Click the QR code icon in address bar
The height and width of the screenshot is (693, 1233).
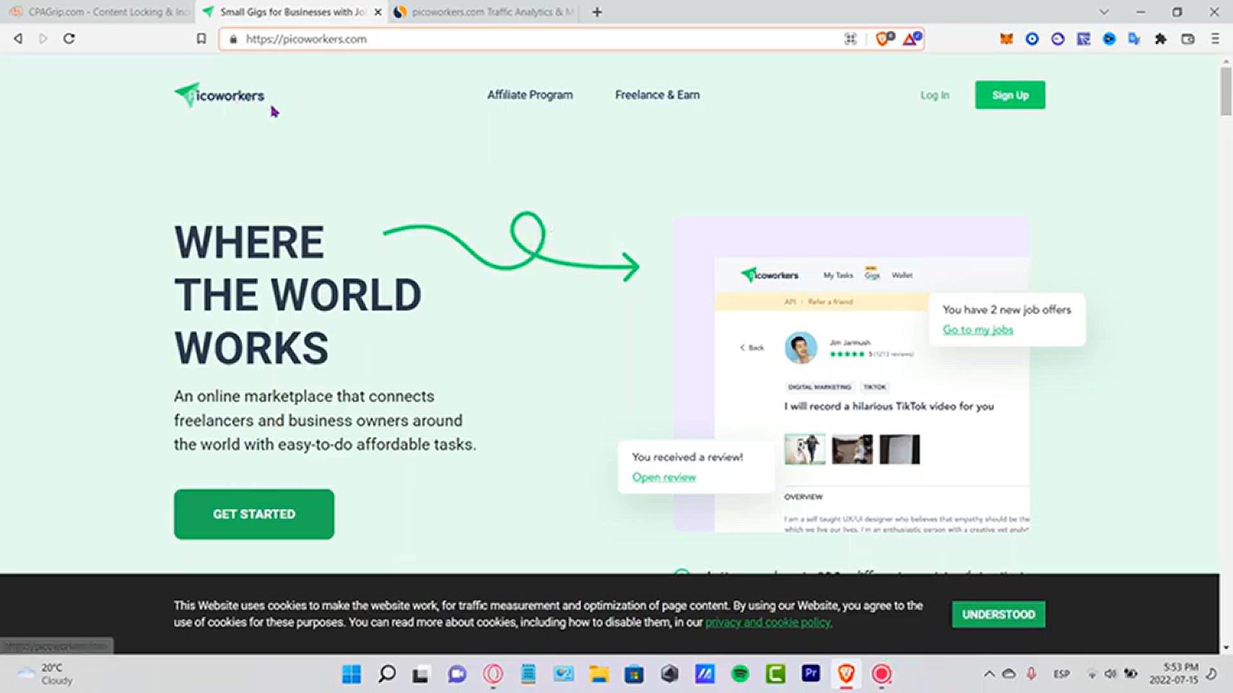coord(850,39)
